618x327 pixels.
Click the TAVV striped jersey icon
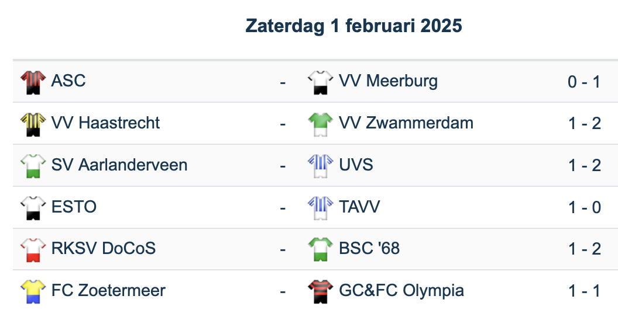click(320, 208)
